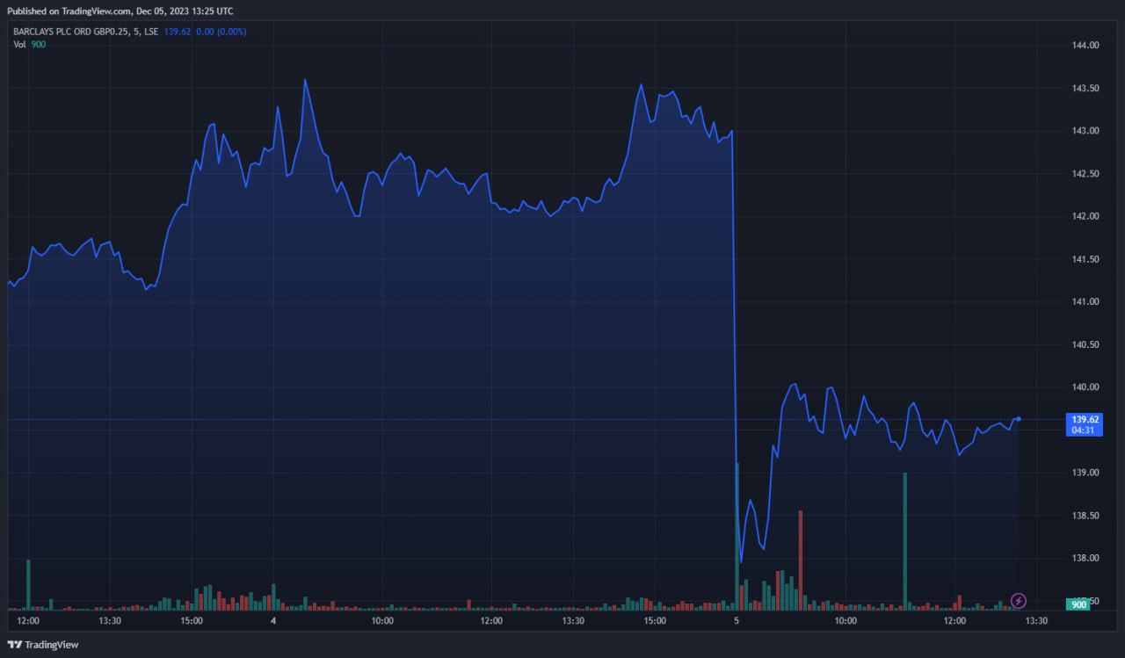Click the purple lightning bolt icon

[1019, 601]
